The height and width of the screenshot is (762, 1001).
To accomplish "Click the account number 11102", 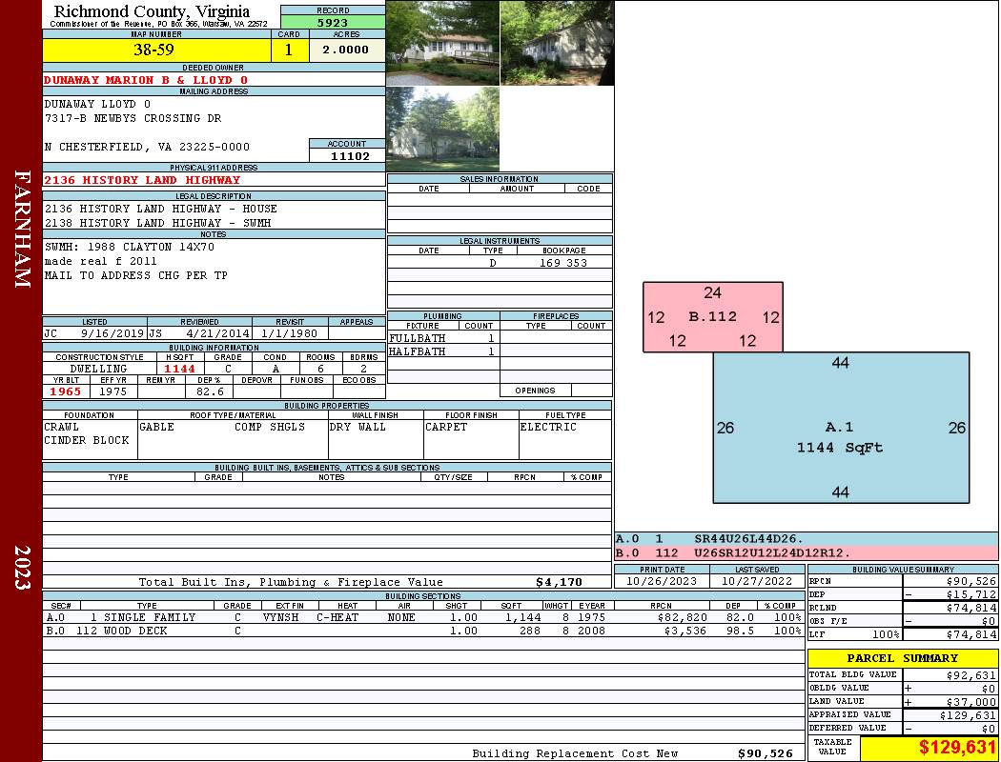I will pos(347,156).
